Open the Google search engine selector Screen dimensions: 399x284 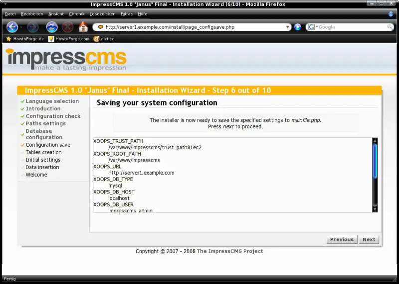(313, 27)
